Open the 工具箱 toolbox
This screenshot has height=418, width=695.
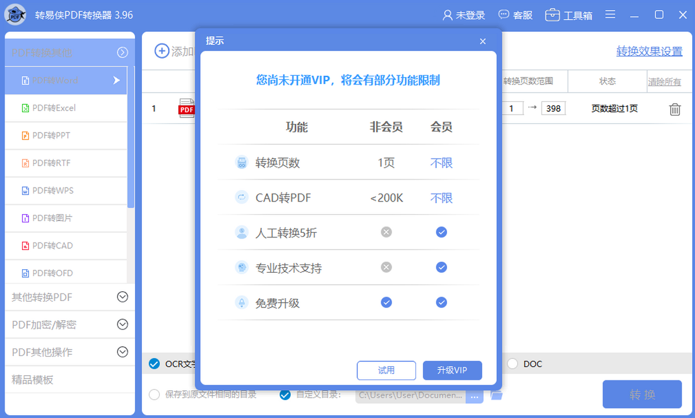(x=569, y=15)
